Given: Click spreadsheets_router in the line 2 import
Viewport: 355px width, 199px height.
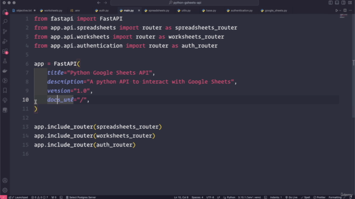Looking at the screenshot, I should coord(206,28).
